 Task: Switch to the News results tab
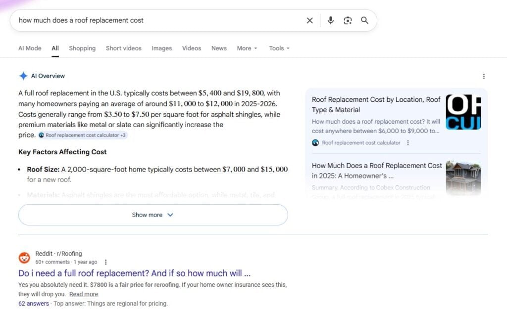pyautogui.click(x=219, y=48)
